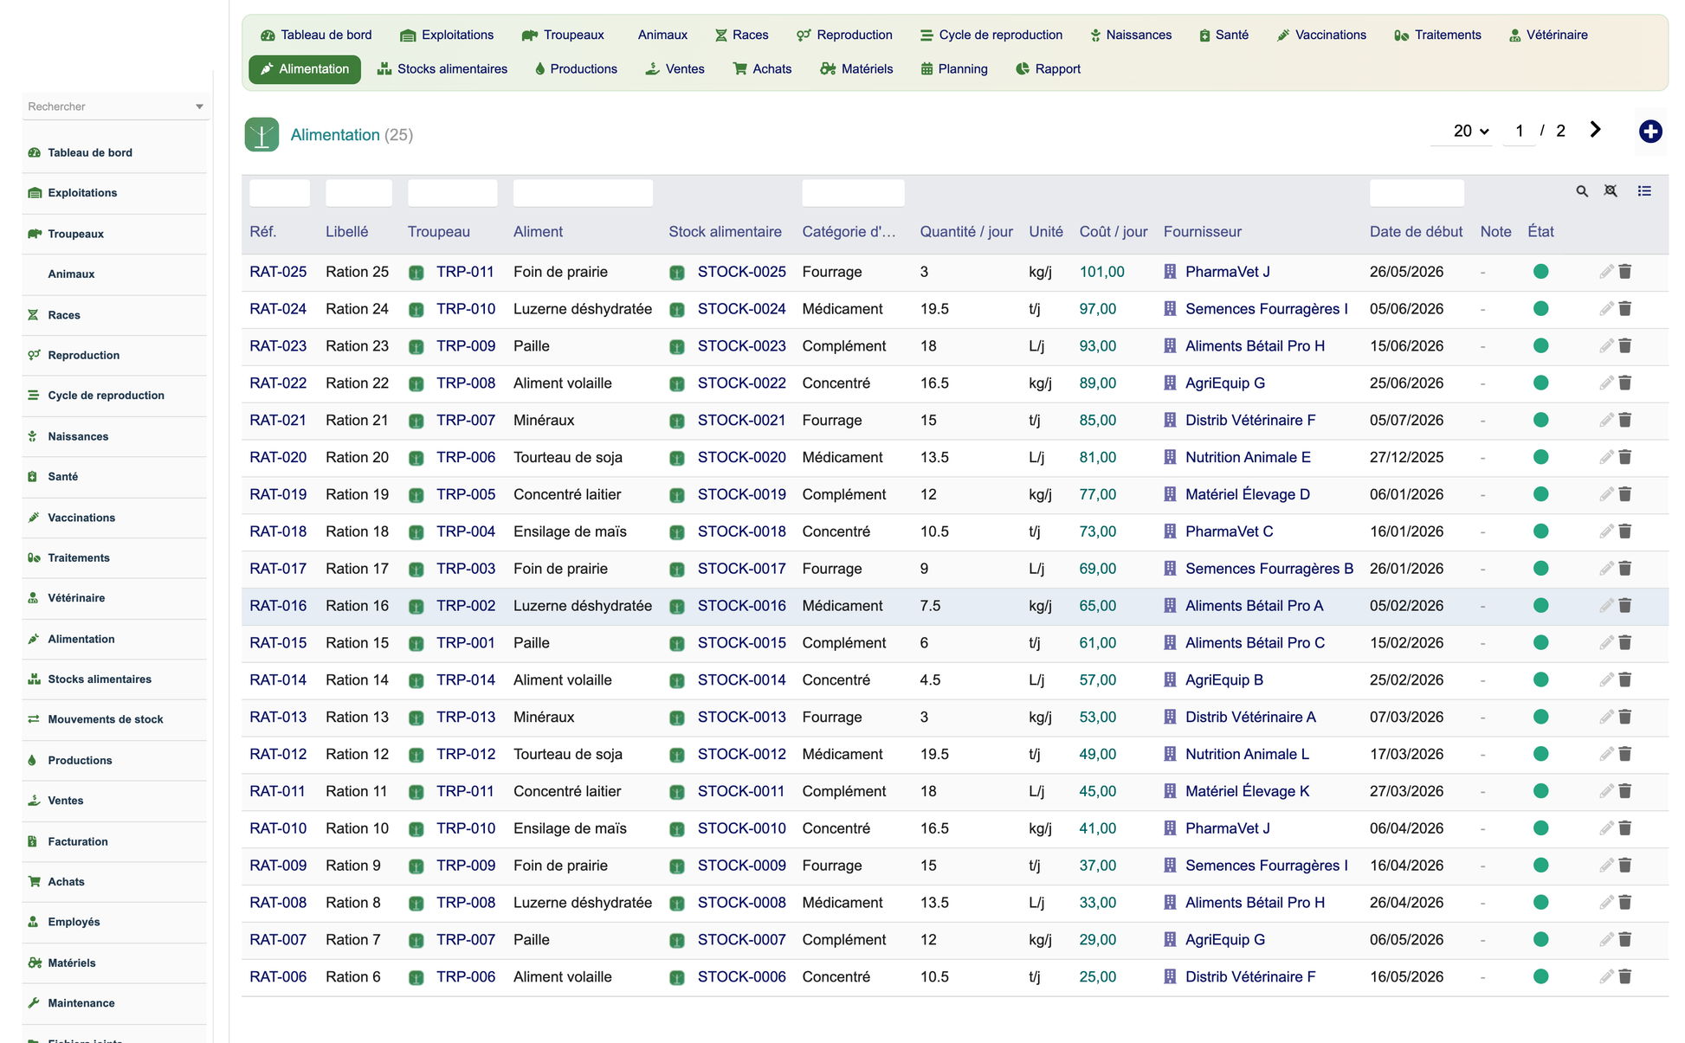This screenshot has width=1685, height=1043.
Task: Click the Aliment filter input field
Action: tap(583, 193)
